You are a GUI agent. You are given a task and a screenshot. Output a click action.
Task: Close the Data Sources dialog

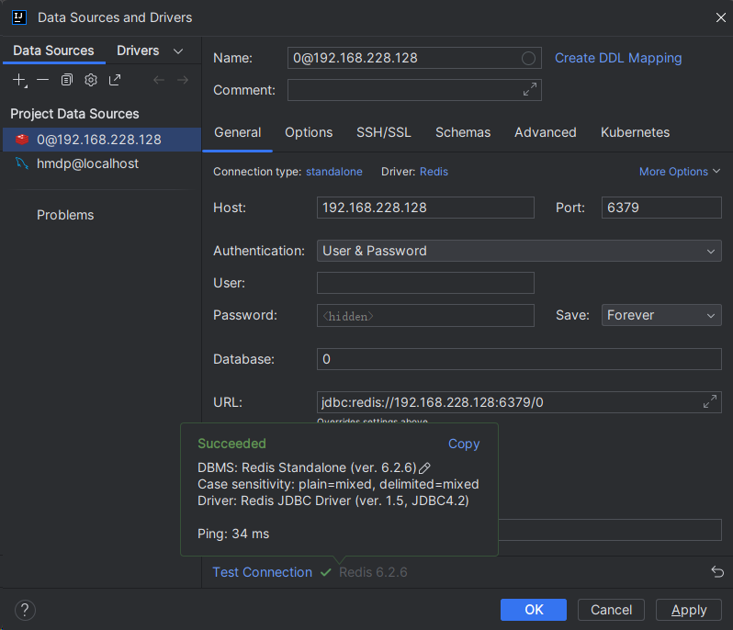(x=720, y=17)
